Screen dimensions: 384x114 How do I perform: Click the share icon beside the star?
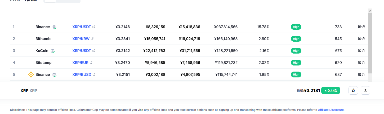coord(365,90)
